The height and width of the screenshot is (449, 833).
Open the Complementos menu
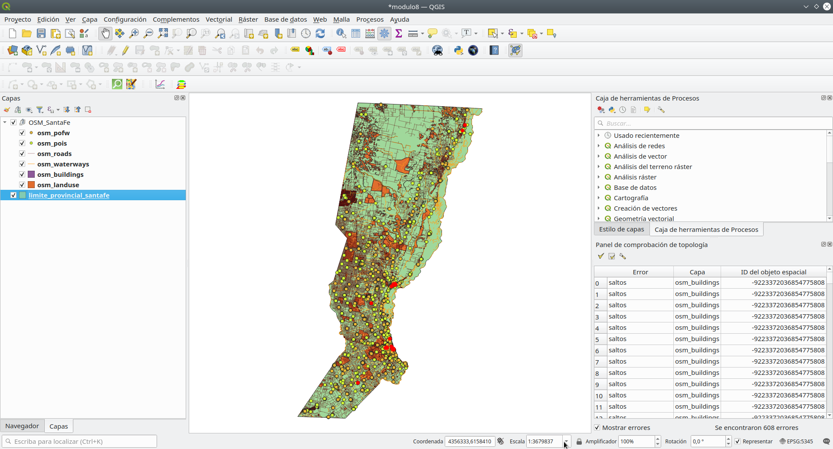click(176, 20)
